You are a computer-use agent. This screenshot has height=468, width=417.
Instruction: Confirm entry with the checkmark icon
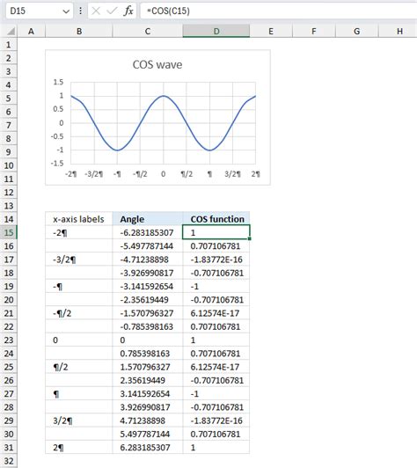(x=112, y=11)
